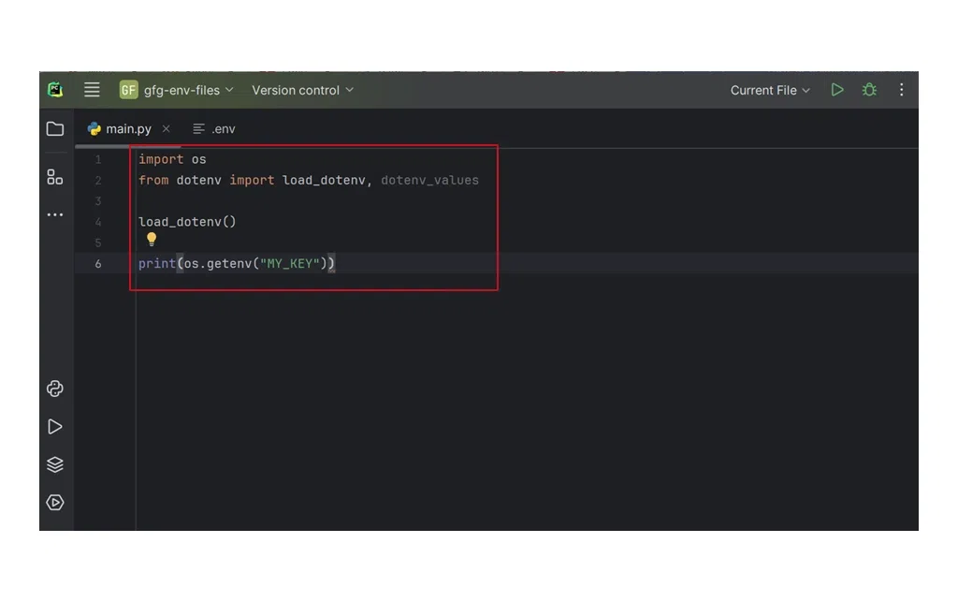
Task: Start debugging using the bug icon
Action: point(868,90)
